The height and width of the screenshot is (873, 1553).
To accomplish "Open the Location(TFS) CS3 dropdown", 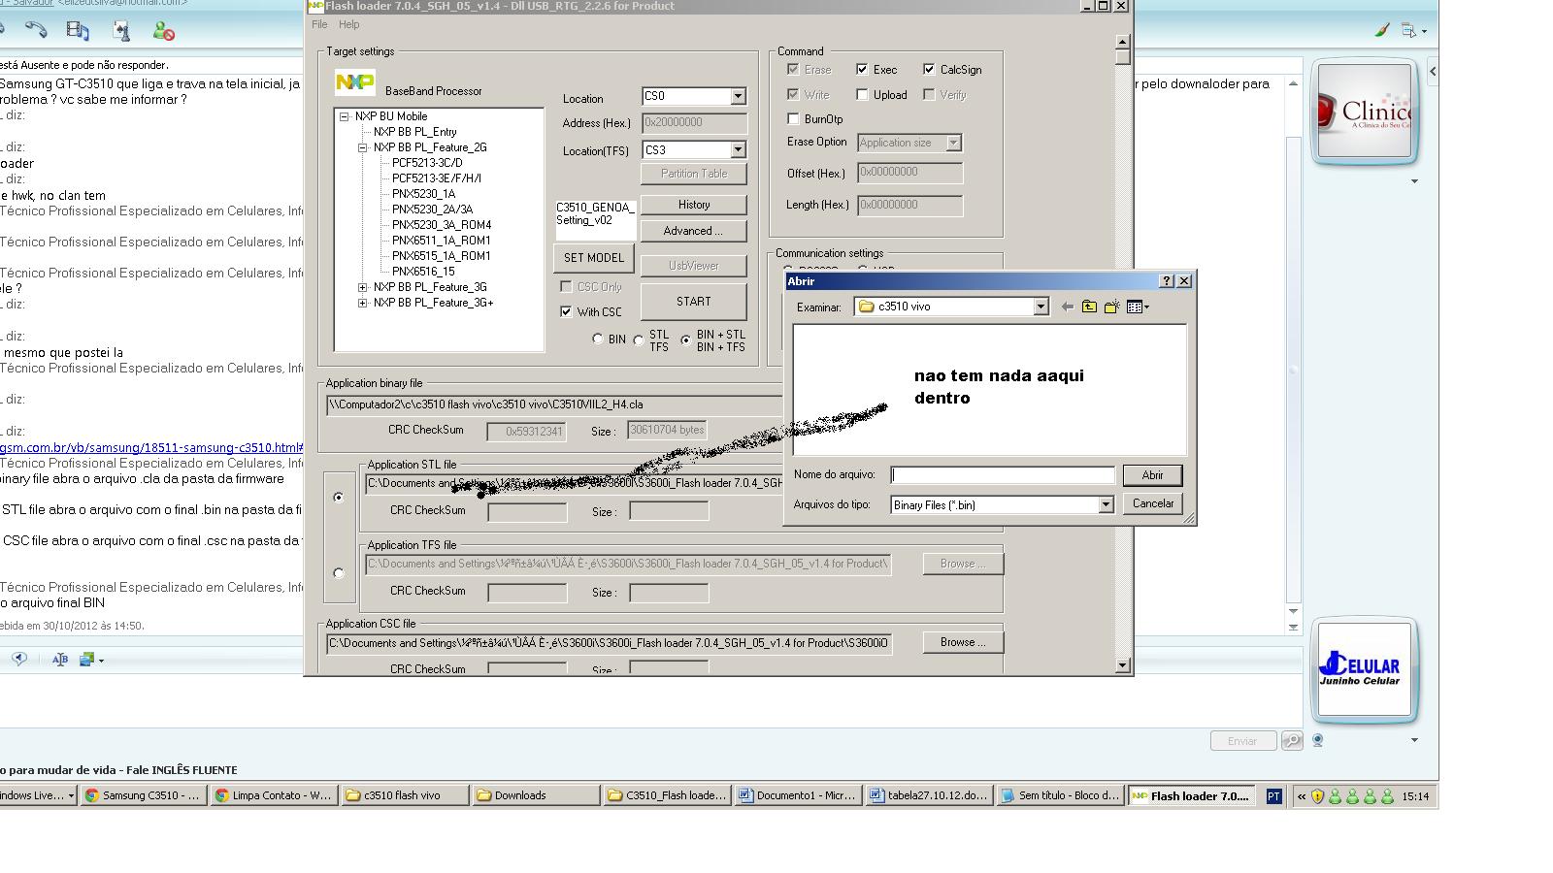I will point(738,149).
